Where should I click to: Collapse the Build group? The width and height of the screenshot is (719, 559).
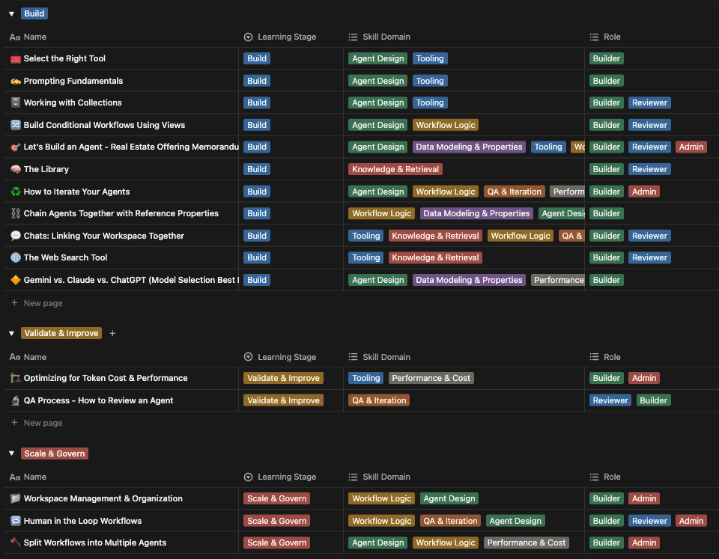11,13
